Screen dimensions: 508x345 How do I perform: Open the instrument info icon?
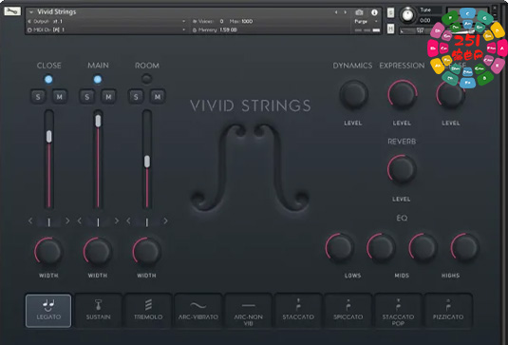[x=374, y=12]
